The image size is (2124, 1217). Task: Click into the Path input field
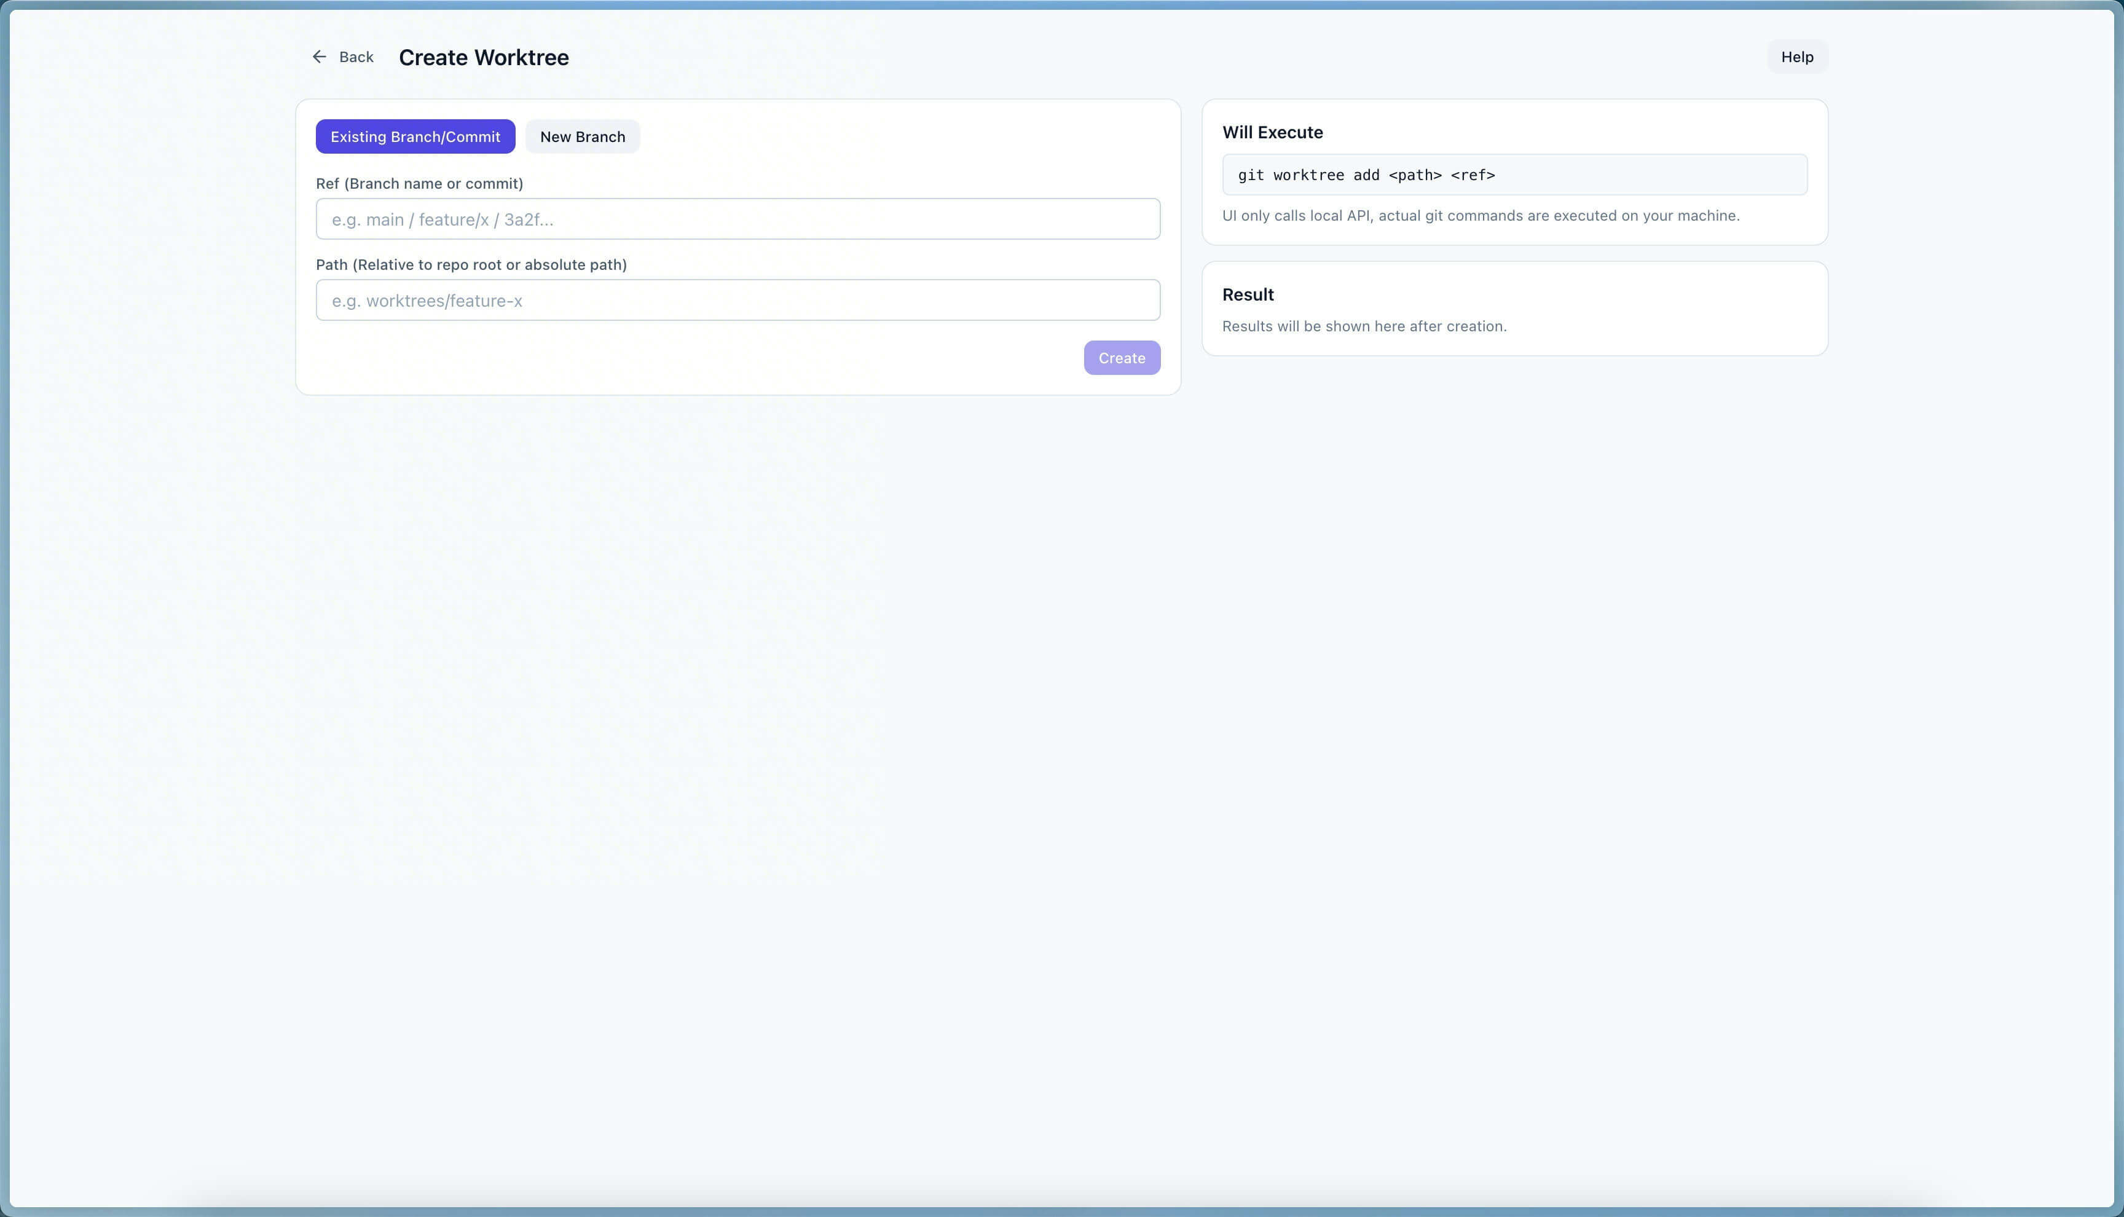(737, 300)
